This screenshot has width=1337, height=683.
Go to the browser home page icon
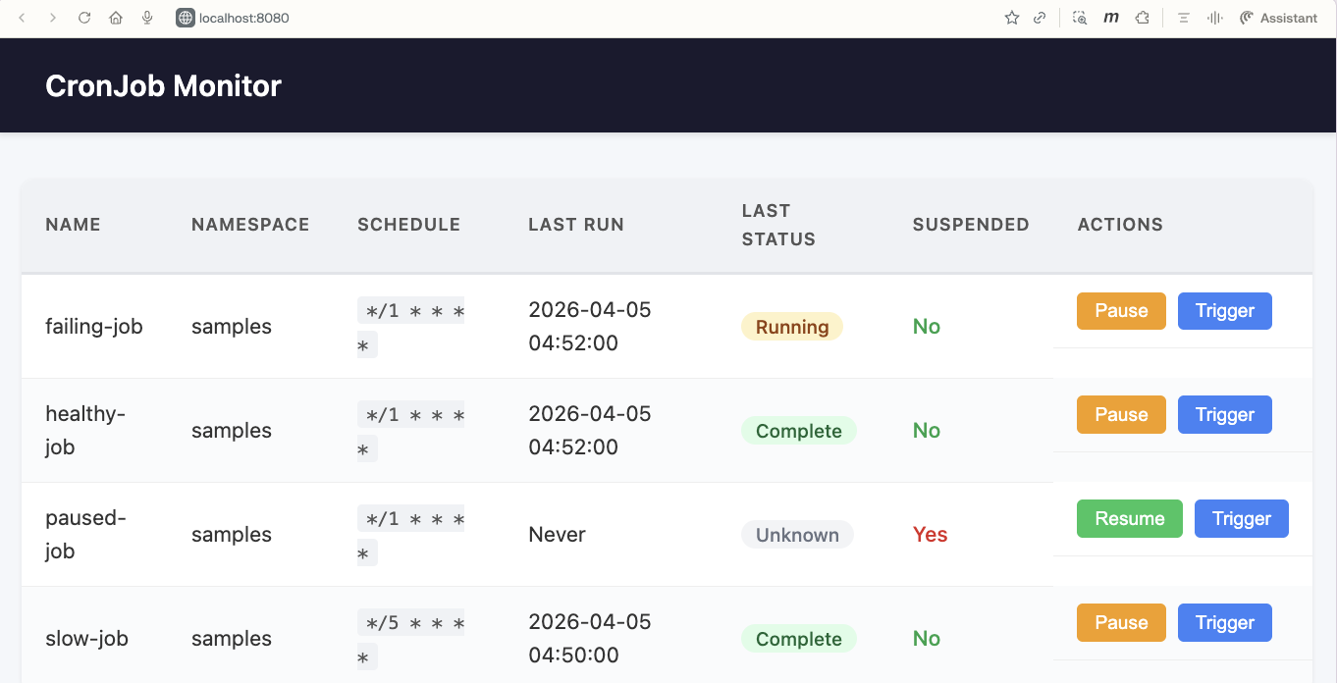(x=116, y=18)
